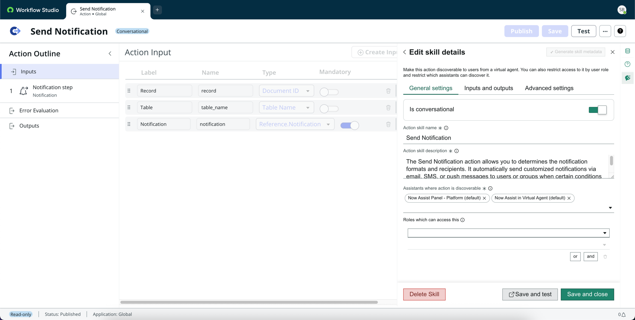This screenshot has height=320, width=635.
Task: Click Save and close button
Action: tap(587, 294)
